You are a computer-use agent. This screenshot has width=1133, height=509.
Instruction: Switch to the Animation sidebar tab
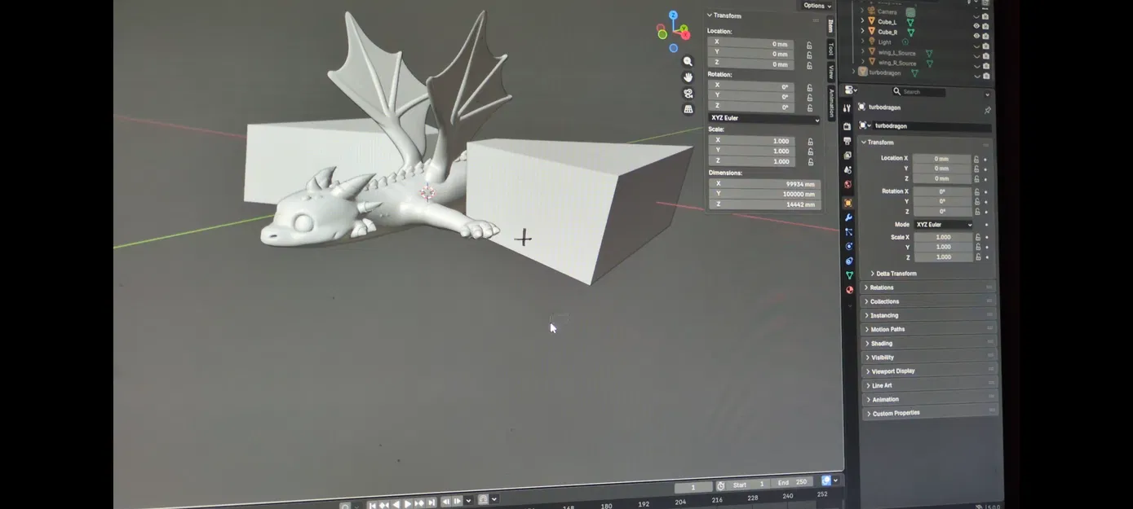pyautogui.click(x=832, y=103)
